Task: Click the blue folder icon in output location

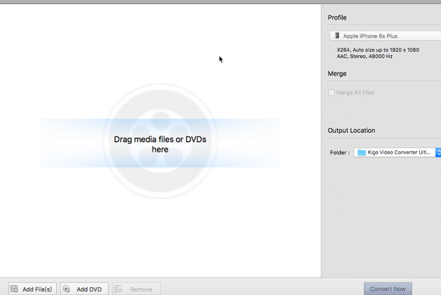Action: point(361,152)
